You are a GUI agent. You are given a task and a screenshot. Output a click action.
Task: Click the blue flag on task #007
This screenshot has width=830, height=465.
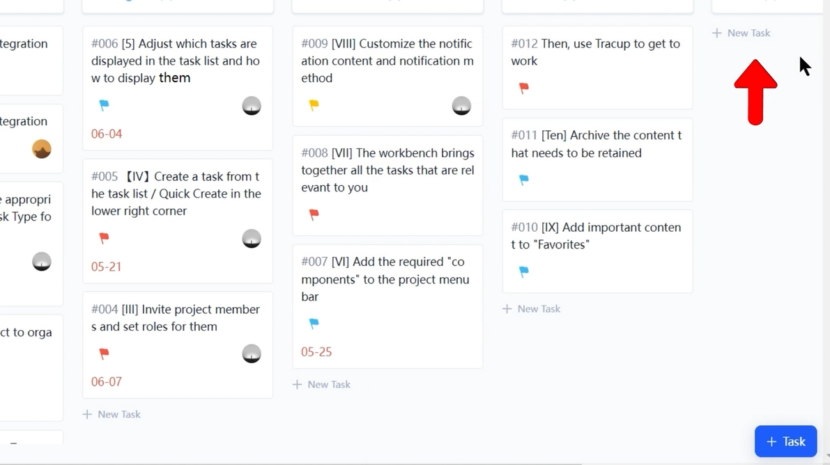point(314,323)
